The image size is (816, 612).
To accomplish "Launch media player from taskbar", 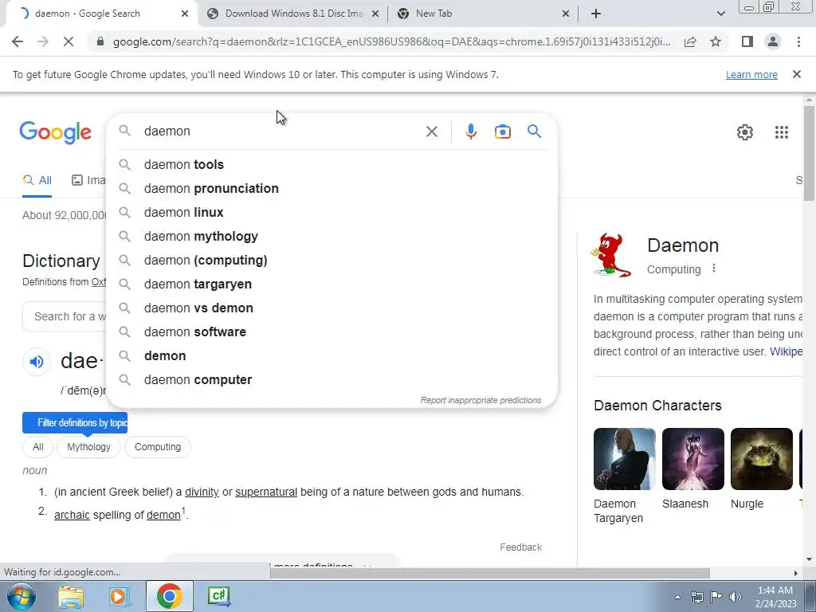I will coord(119,596).
